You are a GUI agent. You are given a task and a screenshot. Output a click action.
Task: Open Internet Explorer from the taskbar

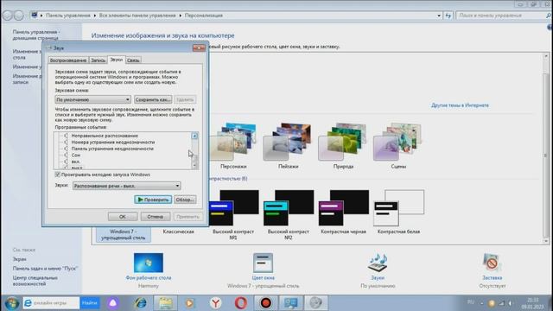click(x=140, y=303)
